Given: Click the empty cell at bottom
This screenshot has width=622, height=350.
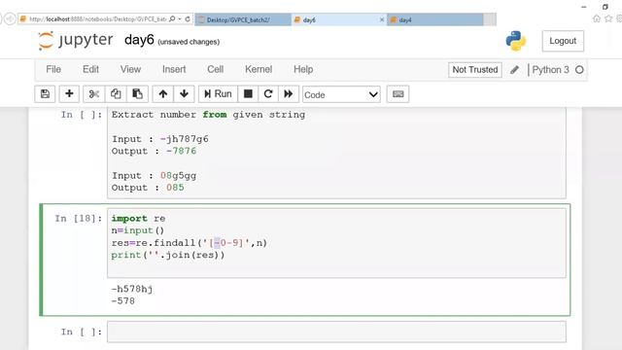Looking at the screenshot, I should tap(336, 332).
